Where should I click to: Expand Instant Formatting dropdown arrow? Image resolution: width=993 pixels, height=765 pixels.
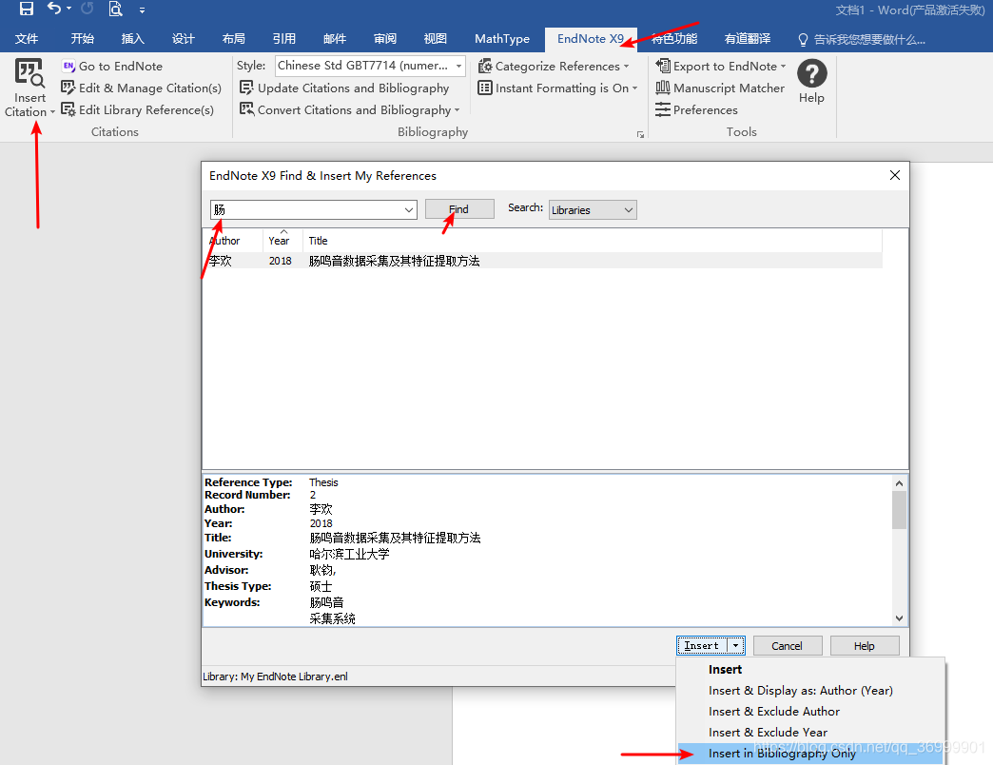634,88
